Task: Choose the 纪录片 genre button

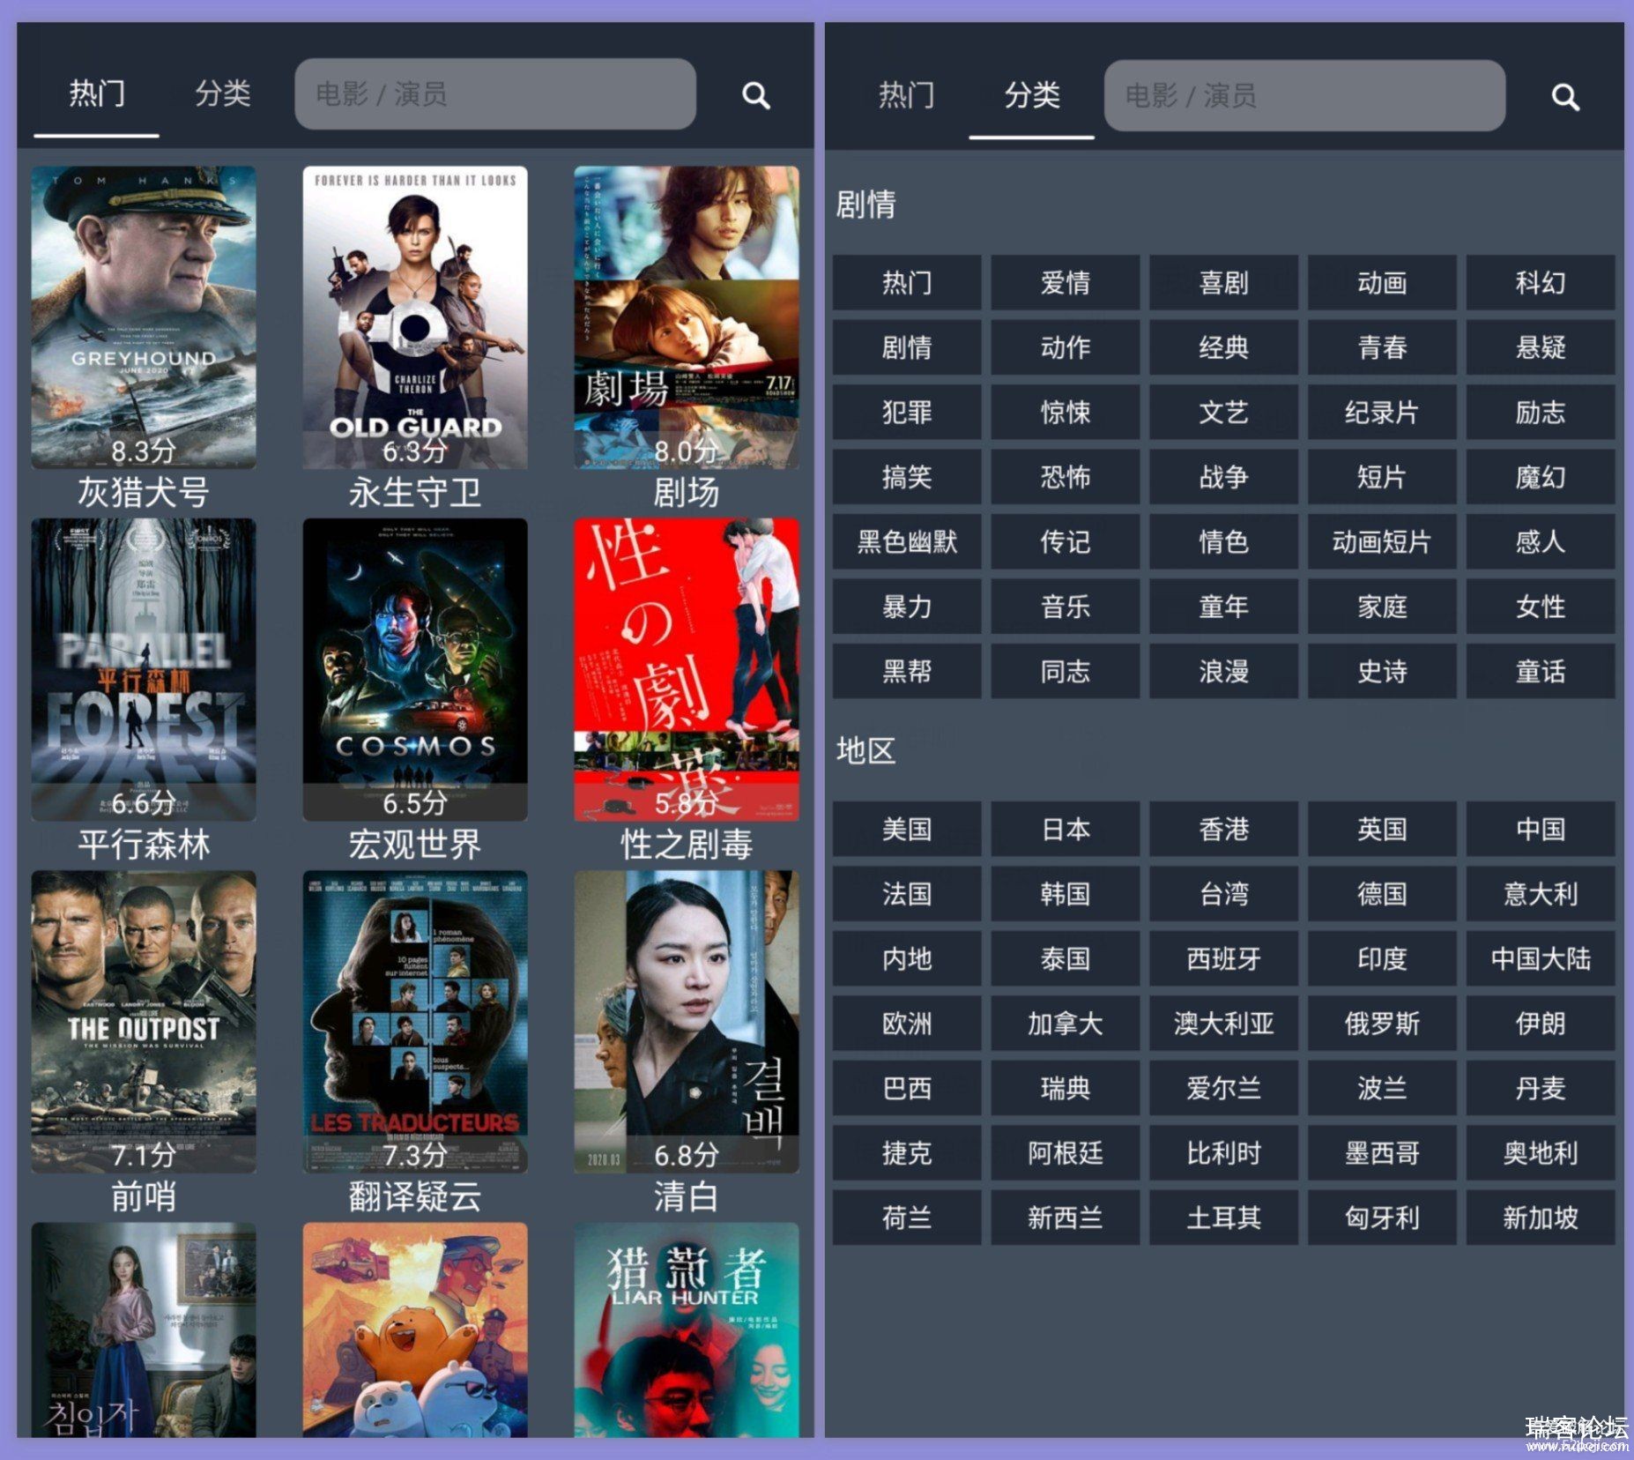Action: click(x=1382, y=413)
